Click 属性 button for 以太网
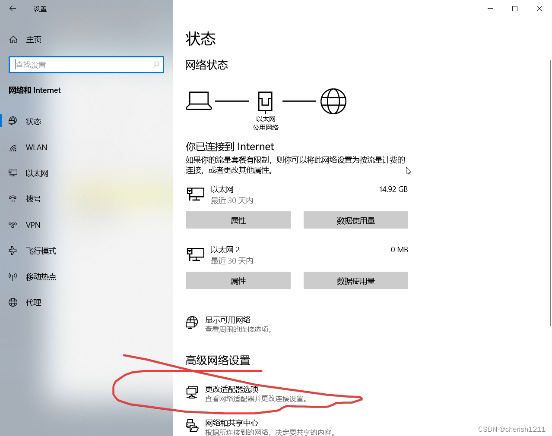This screenshot has width=552, height=436. click(x=238, y=220)
